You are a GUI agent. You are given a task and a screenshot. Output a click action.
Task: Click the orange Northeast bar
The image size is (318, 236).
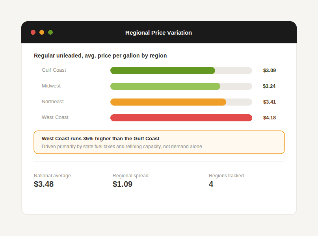168,102
